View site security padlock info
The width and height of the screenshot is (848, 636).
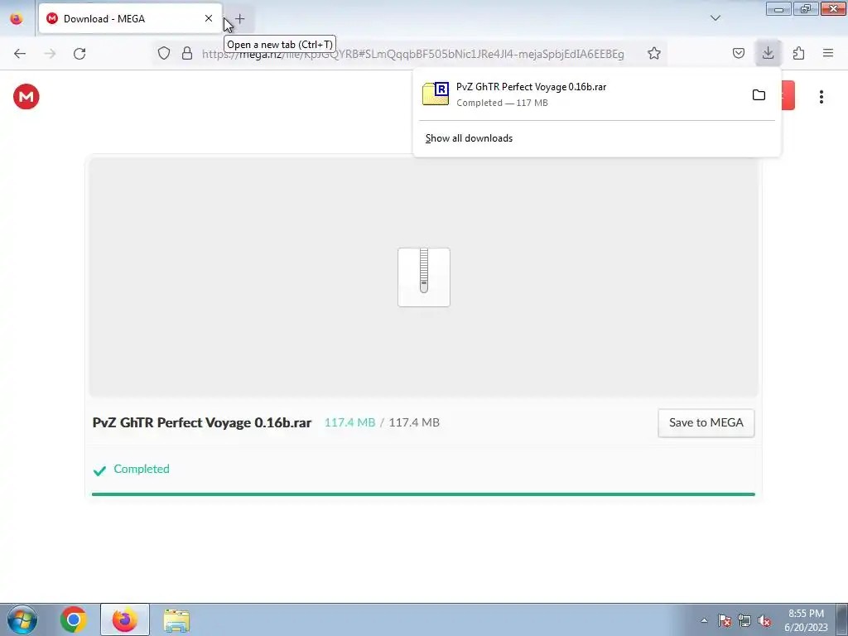(187, 53)
